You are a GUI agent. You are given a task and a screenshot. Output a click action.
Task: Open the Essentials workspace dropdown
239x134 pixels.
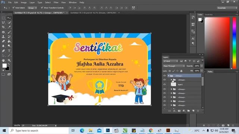(x=227, y=8)
